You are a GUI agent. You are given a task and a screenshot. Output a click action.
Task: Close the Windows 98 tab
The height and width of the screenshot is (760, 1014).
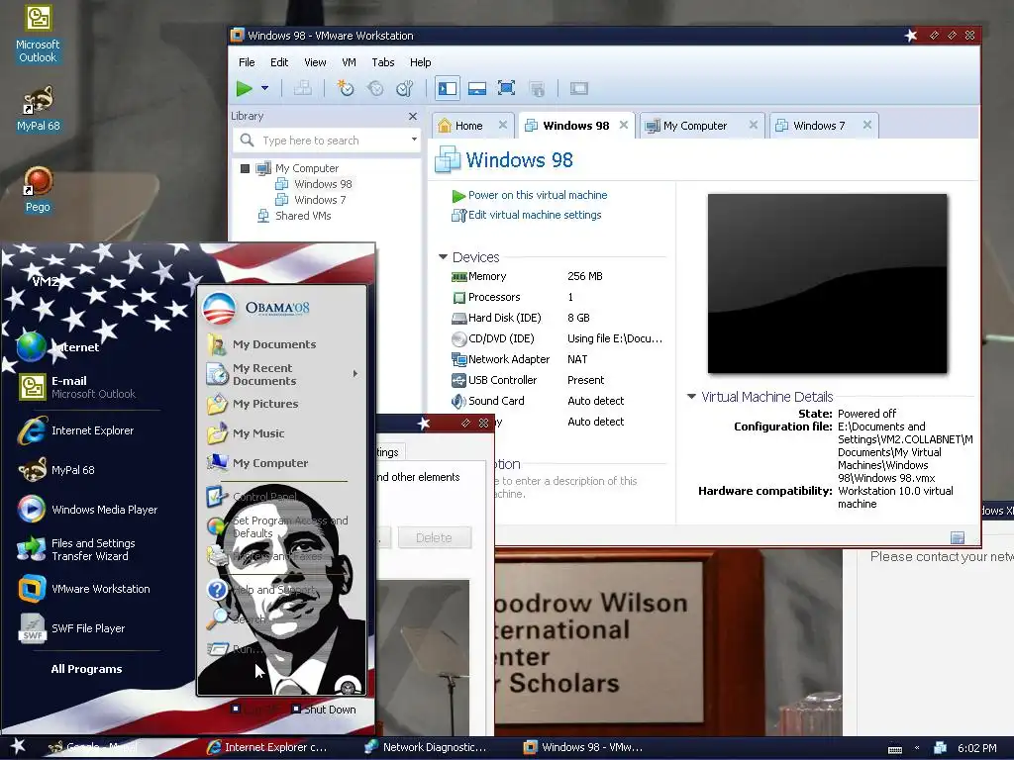tap(624, 126)
